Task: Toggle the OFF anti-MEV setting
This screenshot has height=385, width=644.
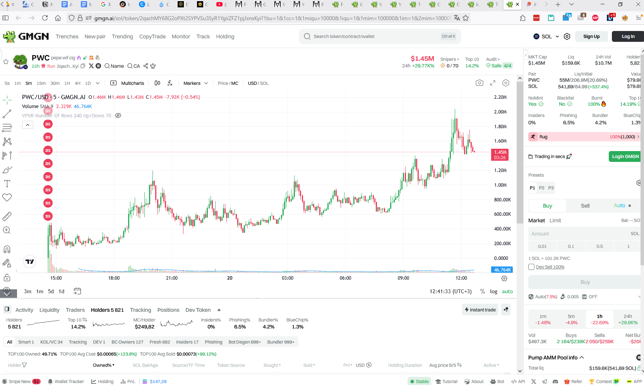Action: coord(589,297)
